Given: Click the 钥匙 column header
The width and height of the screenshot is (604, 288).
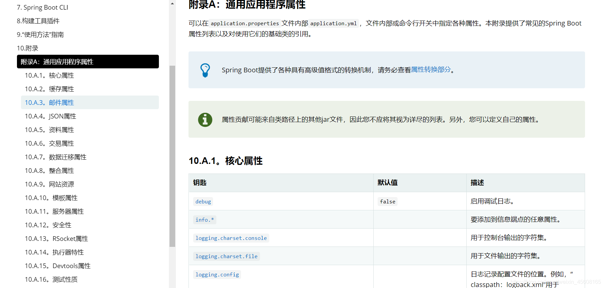Looking at the screenshot, I should (x=200, y=183).
